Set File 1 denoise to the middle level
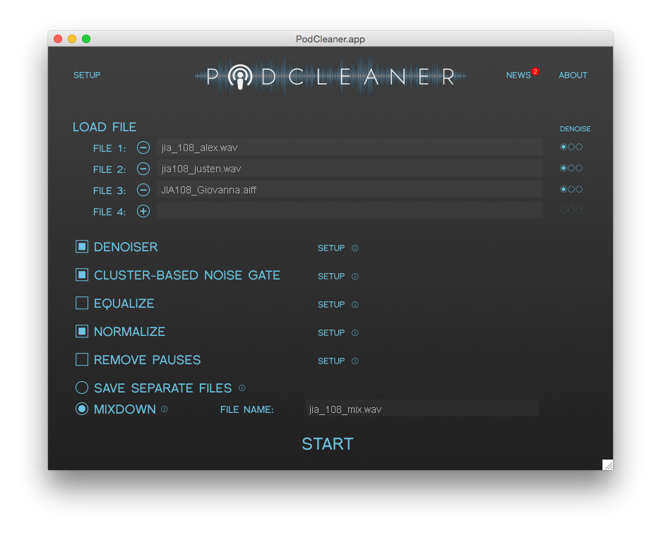Screen dimensions: 661x535 (x=571, y=147)
